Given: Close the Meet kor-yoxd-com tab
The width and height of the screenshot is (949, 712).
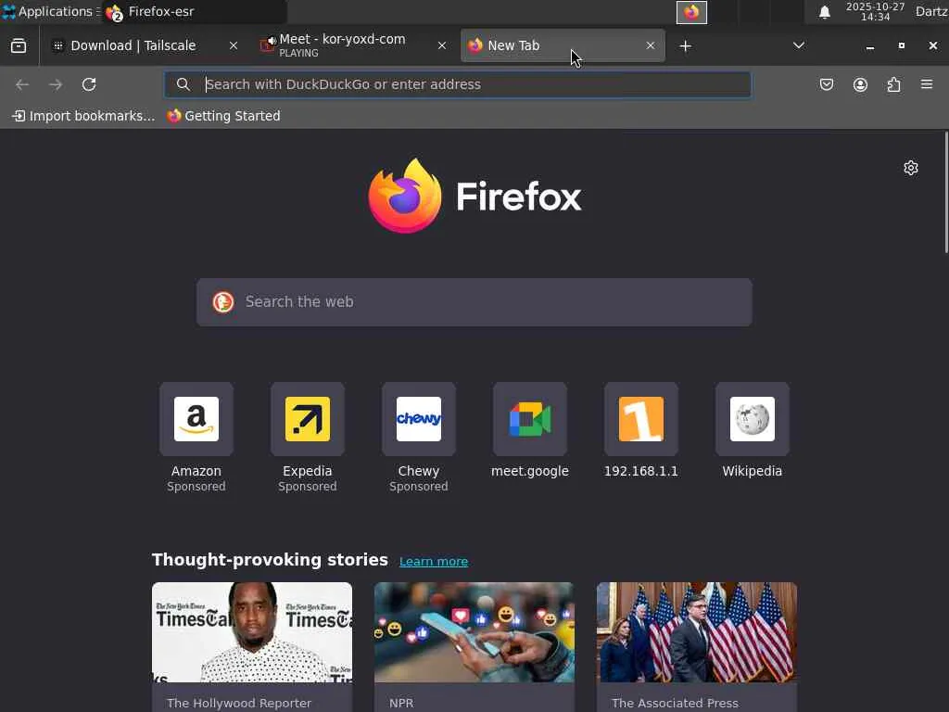Looking at the screenshot, I should click(x=442, y=46).
